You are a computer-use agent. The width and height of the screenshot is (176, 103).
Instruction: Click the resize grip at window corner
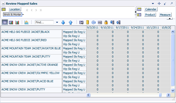tap(173, 99)
